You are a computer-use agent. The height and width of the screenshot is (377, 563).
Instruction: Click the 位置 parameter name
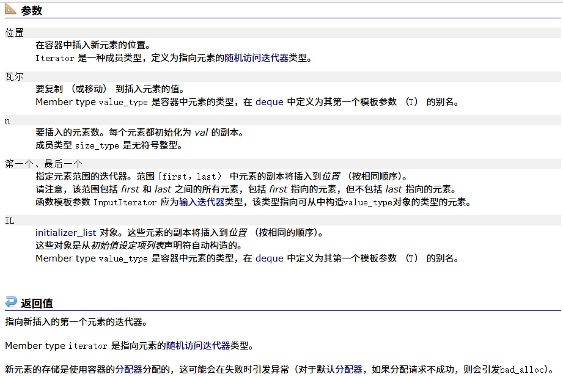point(14,32)
